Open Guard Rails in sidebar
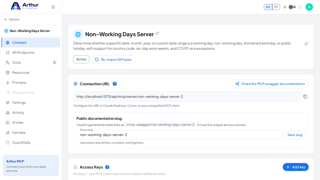The image size is (320, 180). coord(31,142)
